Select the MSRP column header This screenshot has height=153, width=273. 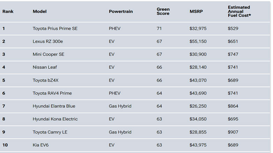pyautogui.click(x=196, y=11)
